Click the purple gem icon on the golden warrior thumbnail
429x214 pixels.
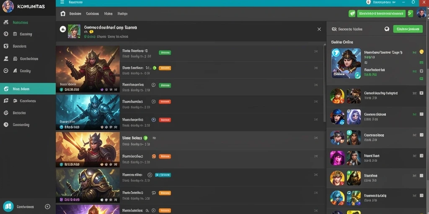[x=102, y=89]
